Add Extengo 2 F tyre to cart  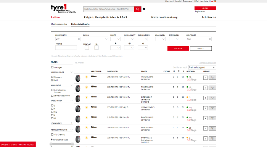(x=212, y=98)
